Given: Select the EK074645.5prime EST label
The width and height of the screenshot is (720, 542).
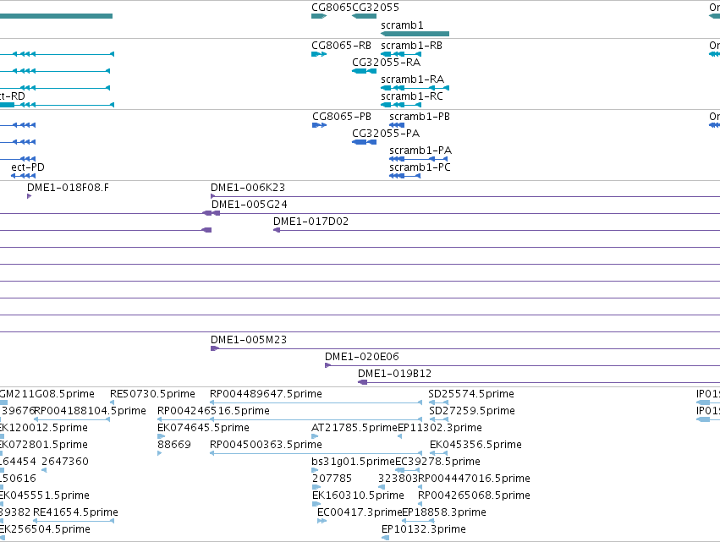Looking at the screenshot, I should [203, 428].
